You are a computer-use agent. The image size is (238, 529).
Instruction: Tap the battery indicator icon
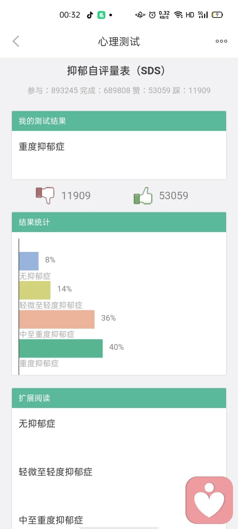pyautogui.click(x=217, y=15)
